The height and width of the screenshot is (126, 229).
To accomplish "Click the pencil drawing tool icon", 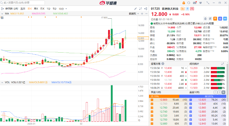I will coord(135,9).
